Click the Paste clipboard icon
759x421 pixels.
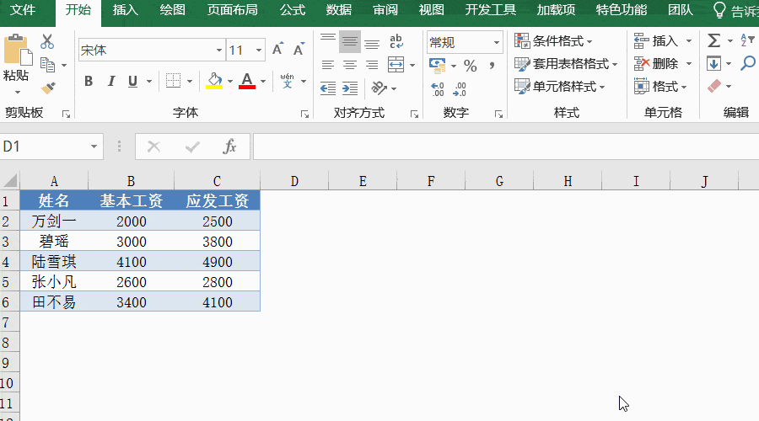tap(18, 51)
